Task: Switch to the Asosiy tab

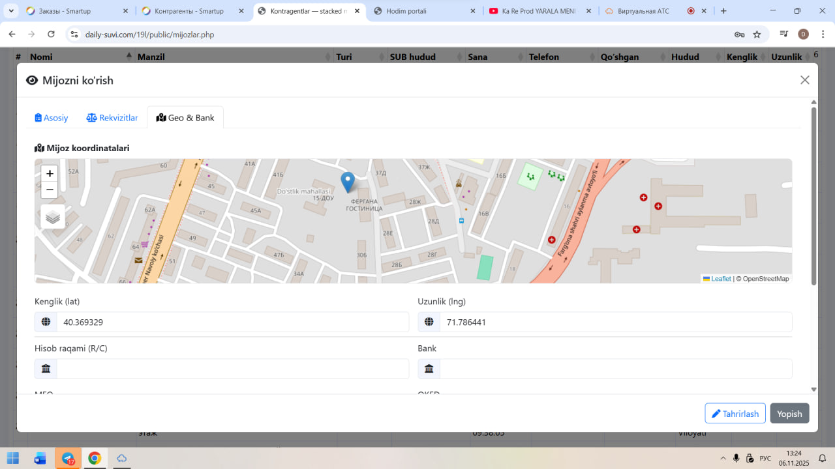Action: coord(52,118)
